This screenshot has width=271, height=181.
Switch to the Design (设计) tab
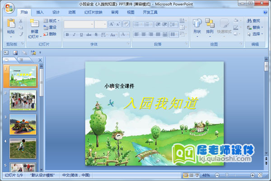click(56, 12)
